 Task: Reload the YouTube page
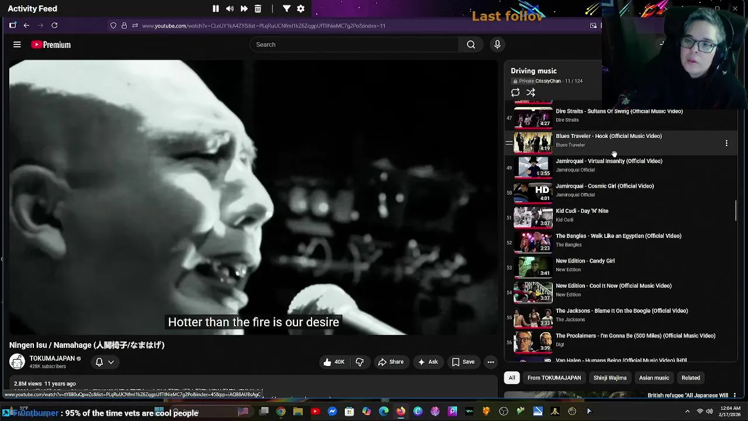click(x=54, y=25)
